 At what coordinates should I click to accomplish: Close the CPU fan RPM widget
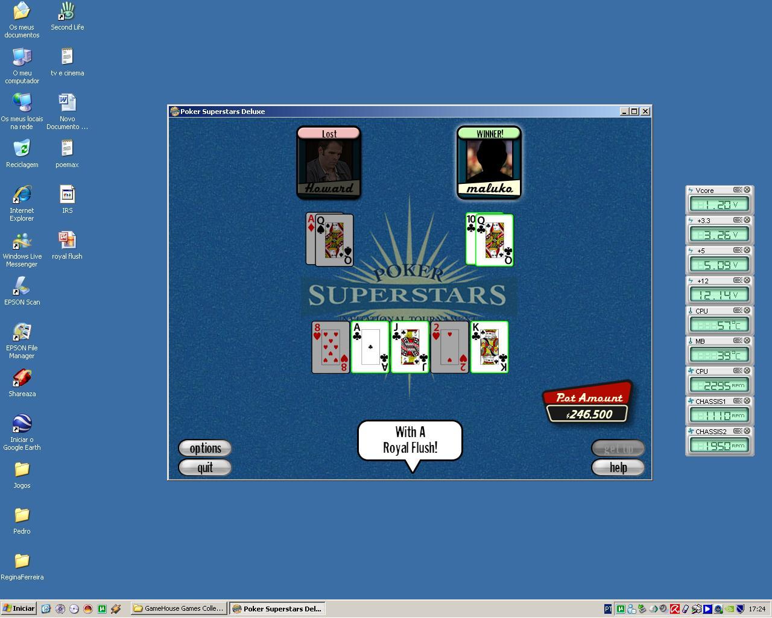click(747, 371)
